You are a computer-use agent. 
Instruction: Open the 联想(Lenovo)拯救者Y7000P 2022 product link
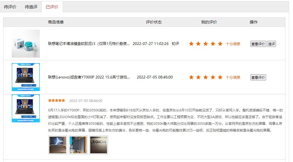[89, 77]
